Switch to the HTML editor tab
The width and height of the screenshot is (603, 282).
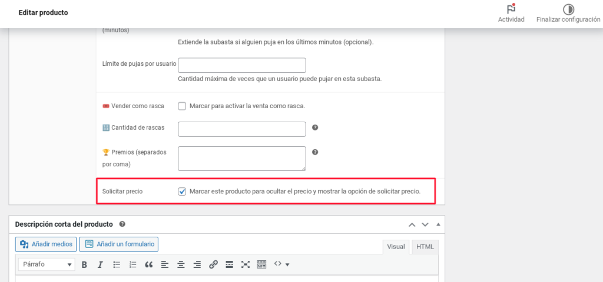pos(425,247)
